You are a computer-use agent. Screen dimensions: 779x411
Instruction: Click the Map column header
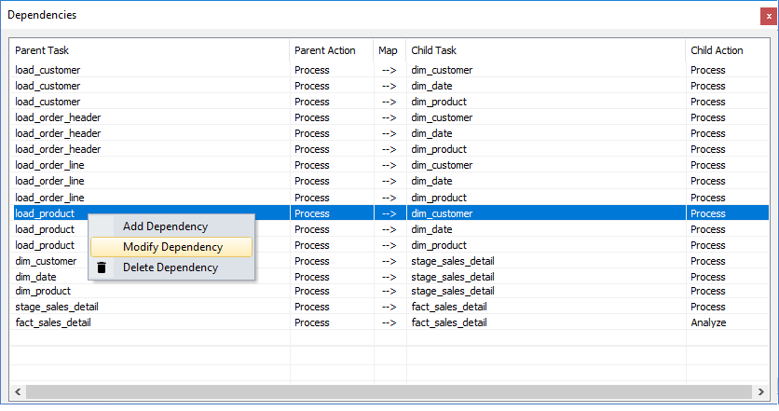click(x=388, y=50)
